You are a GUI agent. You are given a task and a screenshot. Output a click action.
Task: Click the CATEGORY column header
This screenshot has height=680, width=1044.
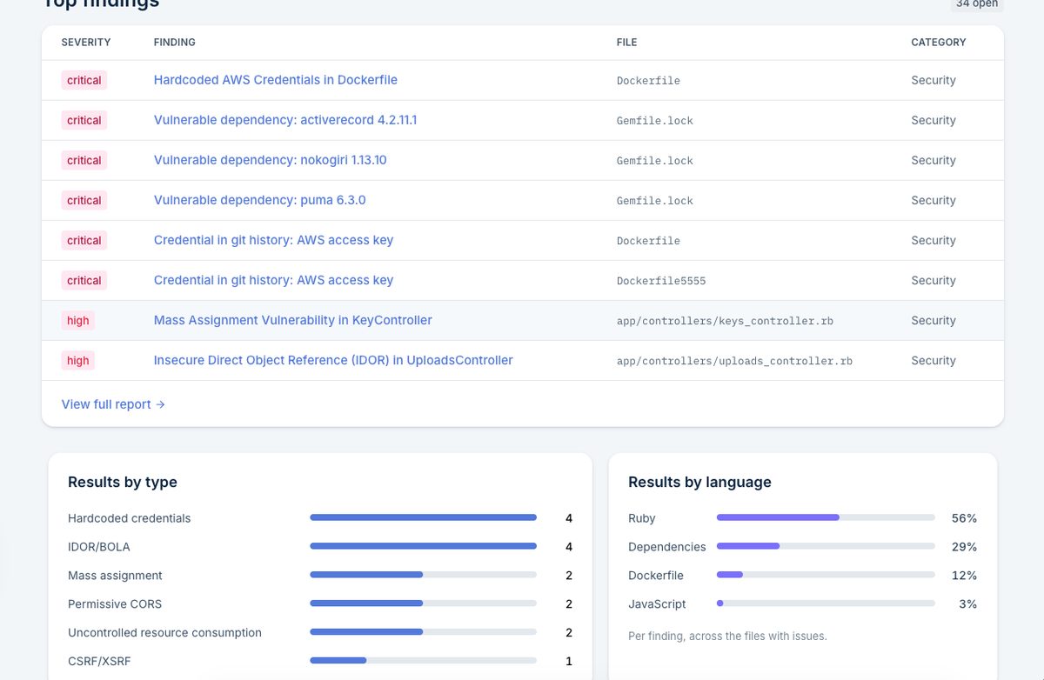(x=939, y=42)
